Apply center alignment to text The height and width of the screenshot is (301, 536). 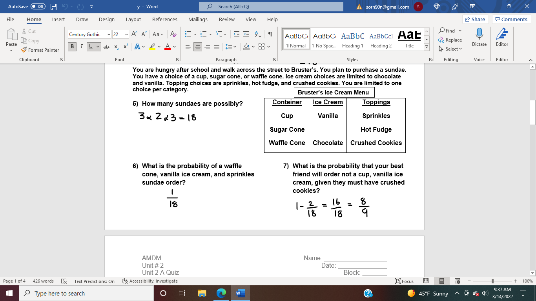198,47
